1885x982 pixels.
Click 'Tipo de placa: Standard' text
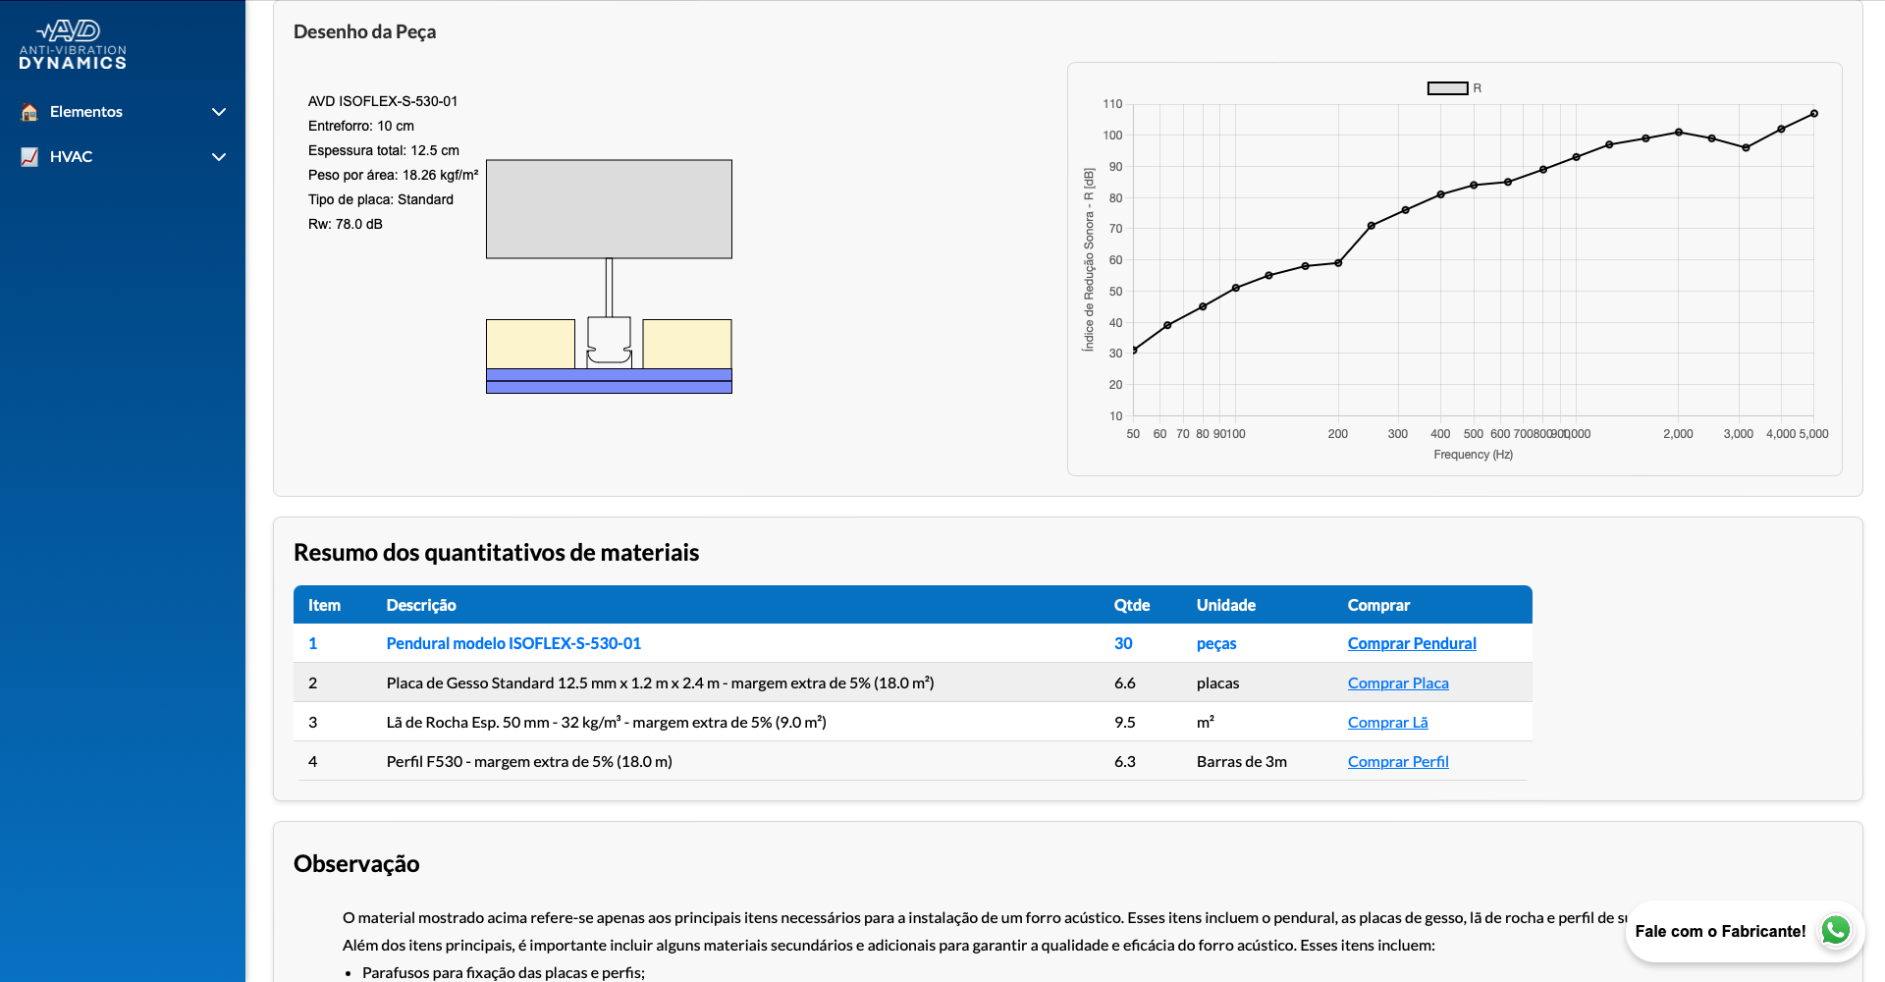coord(381,199)
